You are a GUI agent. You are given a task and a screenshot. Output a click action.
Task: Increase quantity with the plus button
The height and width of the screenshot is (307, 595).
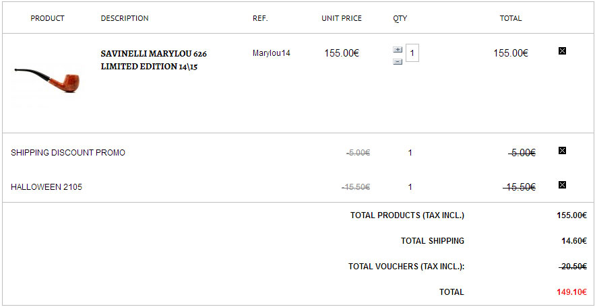(398, 50)
